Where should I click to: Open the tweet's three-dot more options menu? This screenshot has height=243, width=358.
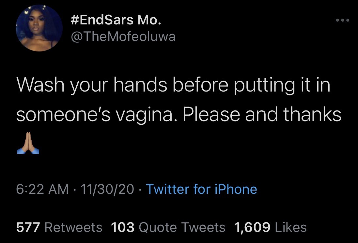343,21
